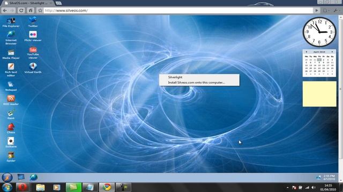
Task: Open the Notepad desktop icon
Action: pyautogui.click(x=11, y=86)
